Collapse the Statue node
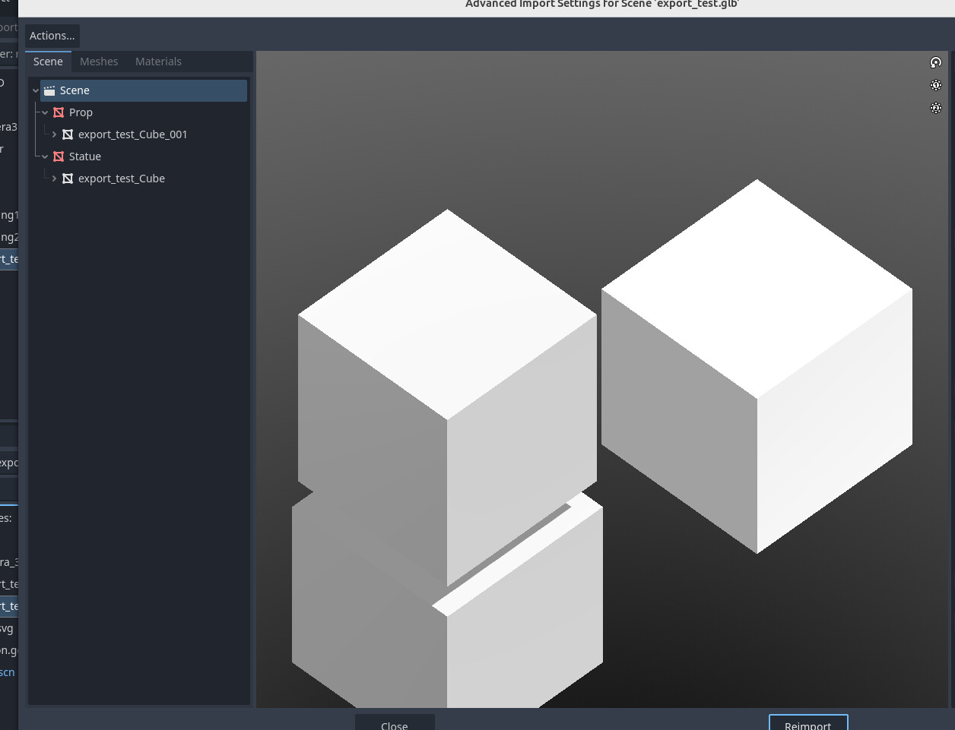 click(x=45, y=156)
